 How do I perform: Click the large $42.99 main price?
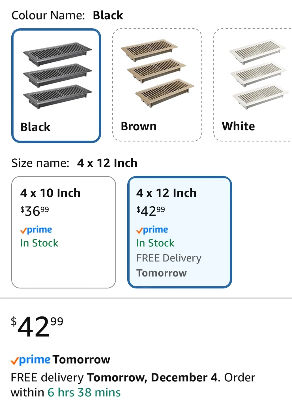click(37, 326)
